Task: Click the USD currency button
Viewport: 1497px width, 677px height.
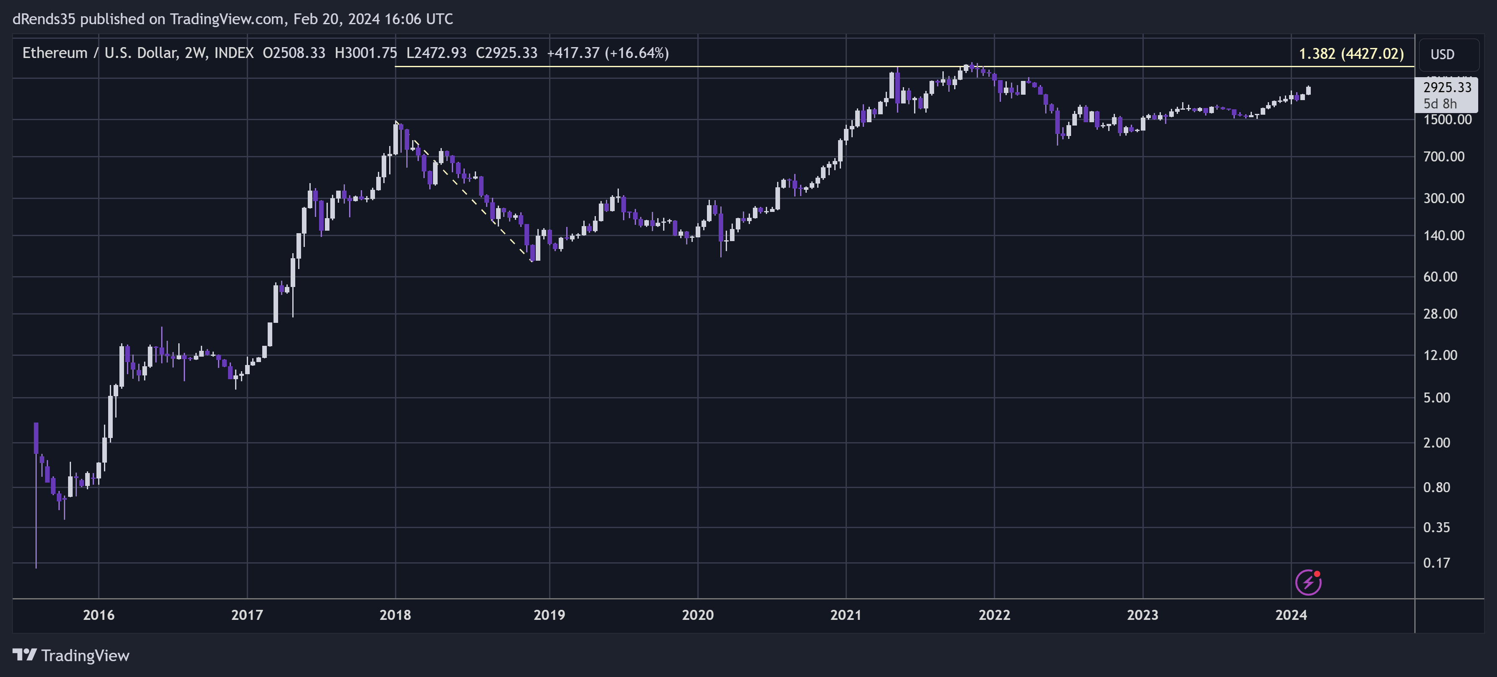Action: coord(1448,54)
